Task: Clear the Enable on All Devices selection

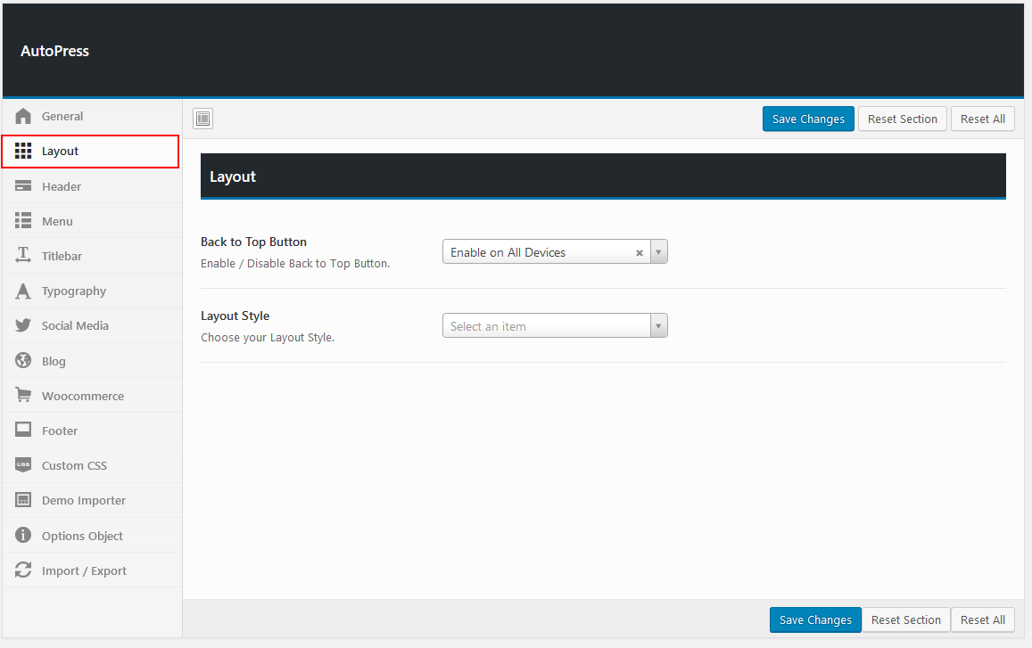Action: [639, 252]
